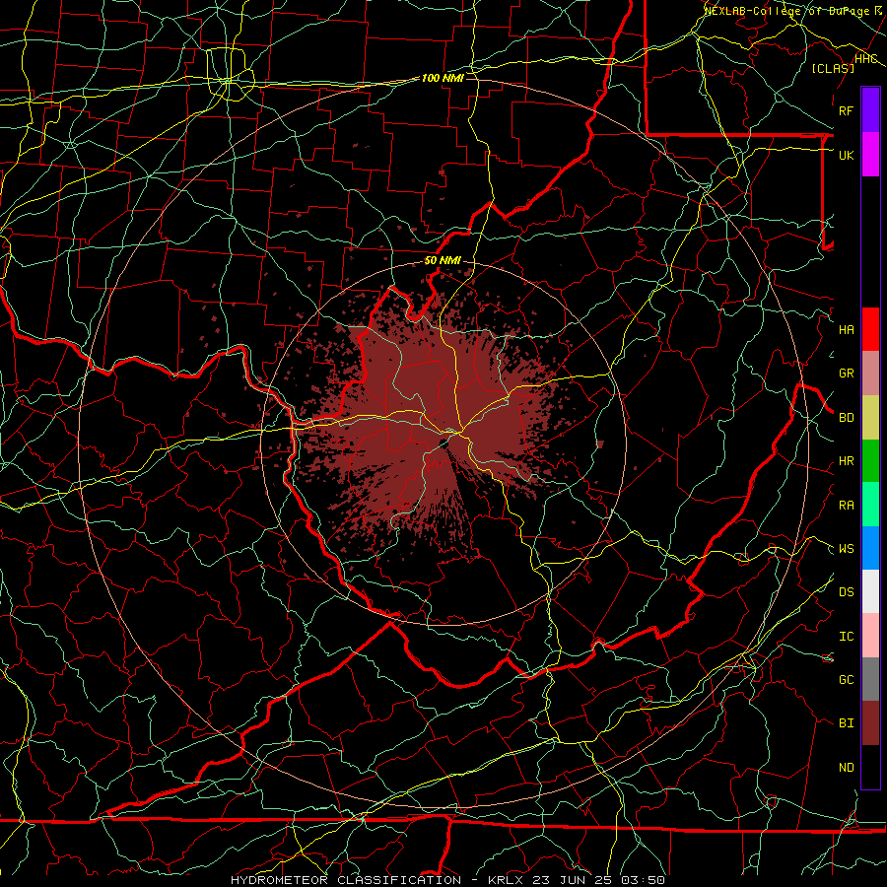The height and width of the screenshot is (887, 887).
Task: Click the HR green legend swatch
Action: pos(870,460)
